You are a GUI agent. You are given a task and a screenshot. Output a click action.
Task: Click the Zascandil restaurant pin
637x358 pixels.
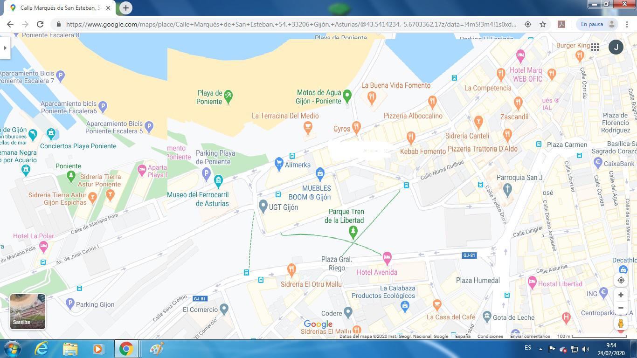518,103
